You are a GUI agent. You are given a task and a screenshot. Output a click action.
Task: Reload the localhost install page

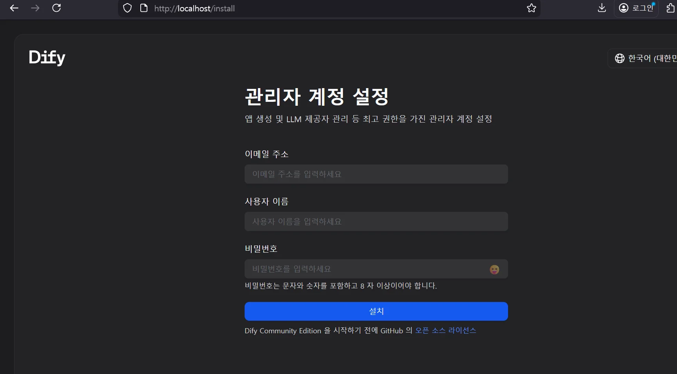pos(56,8)
